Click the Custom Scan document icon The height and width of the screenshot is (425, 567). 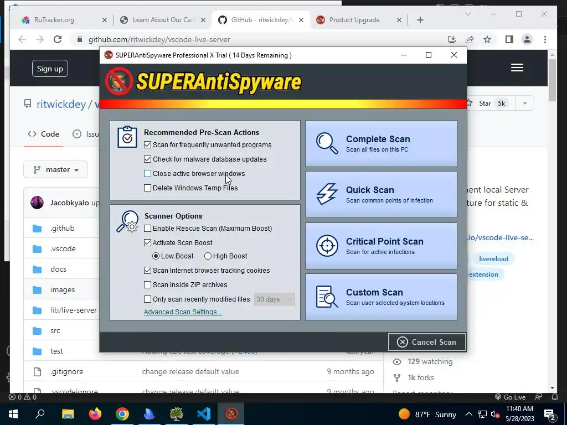click(327, 297)
